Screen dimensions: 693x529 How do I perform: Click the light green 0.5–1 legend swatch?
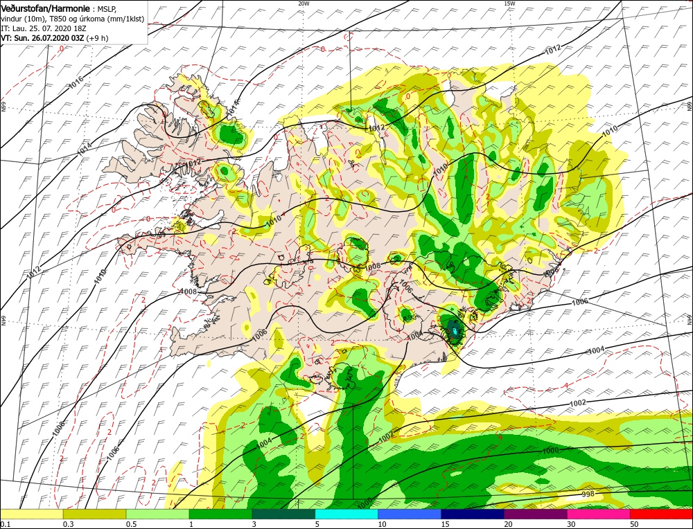(158, 514)
